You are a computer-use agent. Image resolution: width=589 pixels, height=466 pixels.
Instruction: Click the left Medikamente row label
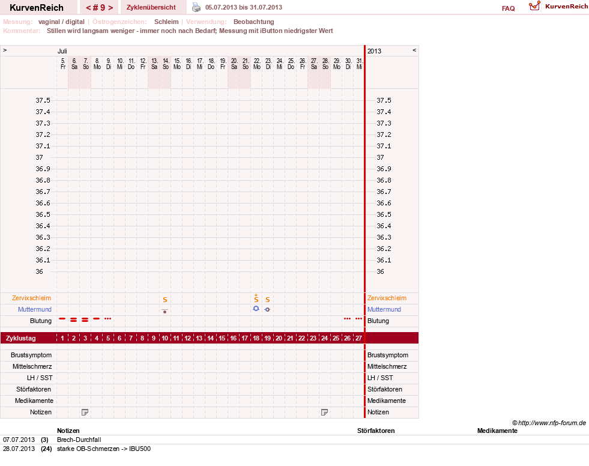[x=34, y=401]
